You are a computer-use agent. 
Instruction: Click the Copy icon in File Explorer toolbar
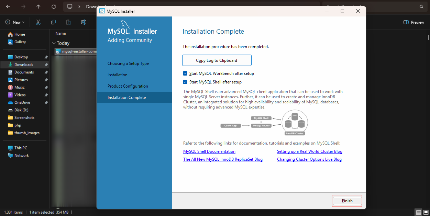click(x=53, y=22)
